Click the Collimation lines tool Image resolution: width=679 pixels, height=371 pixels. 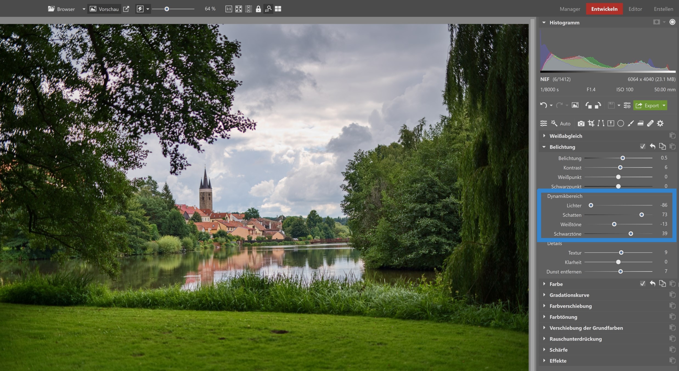tap(601, 124)
